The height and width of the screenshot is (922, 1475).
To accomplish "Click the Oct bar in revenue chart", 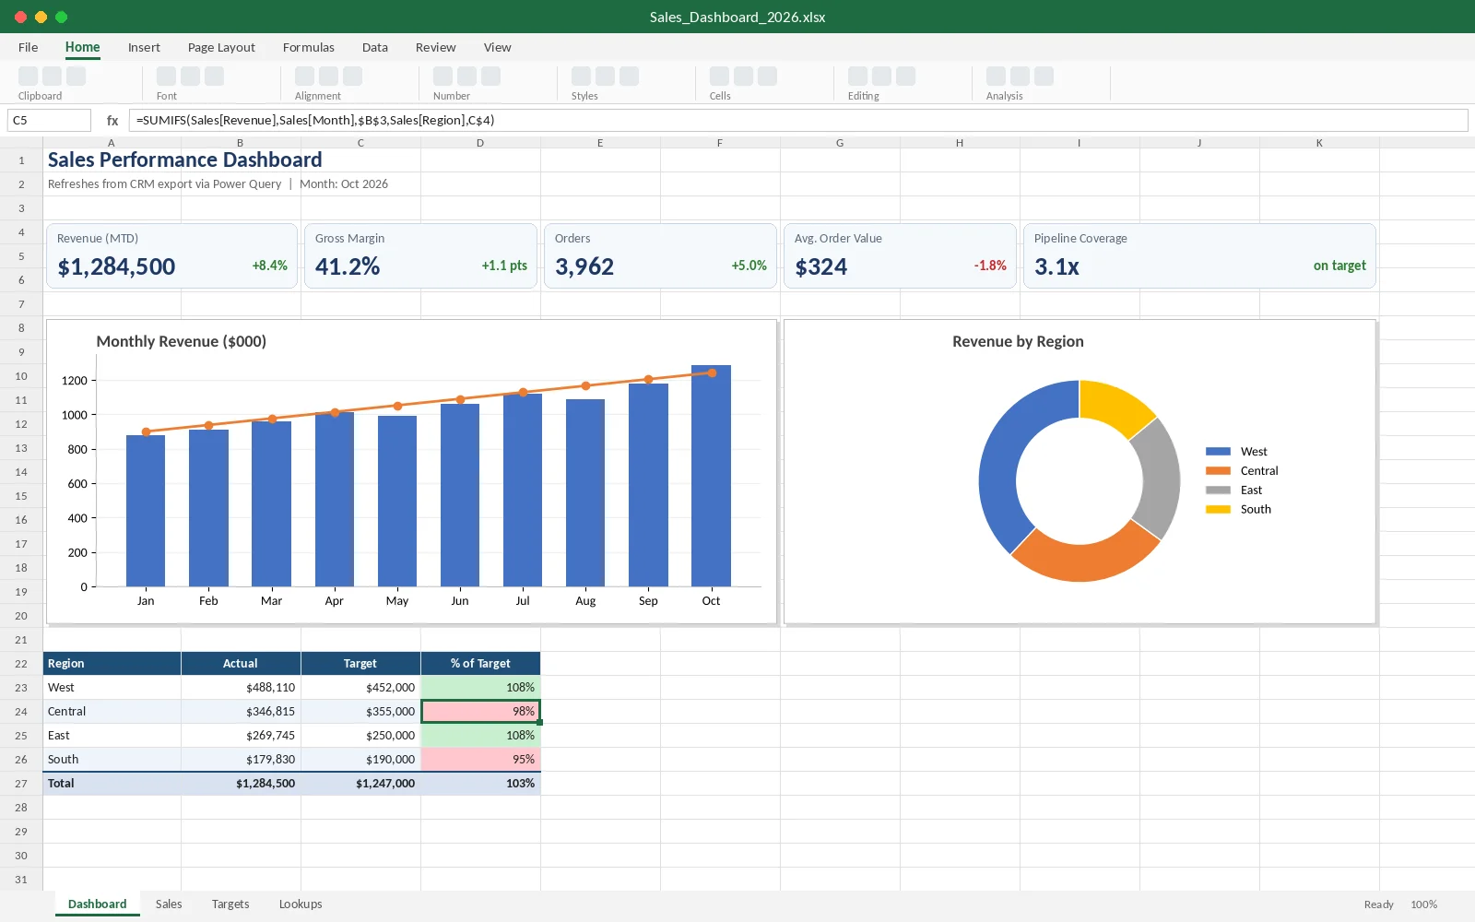I will click(x=711, y=476).
